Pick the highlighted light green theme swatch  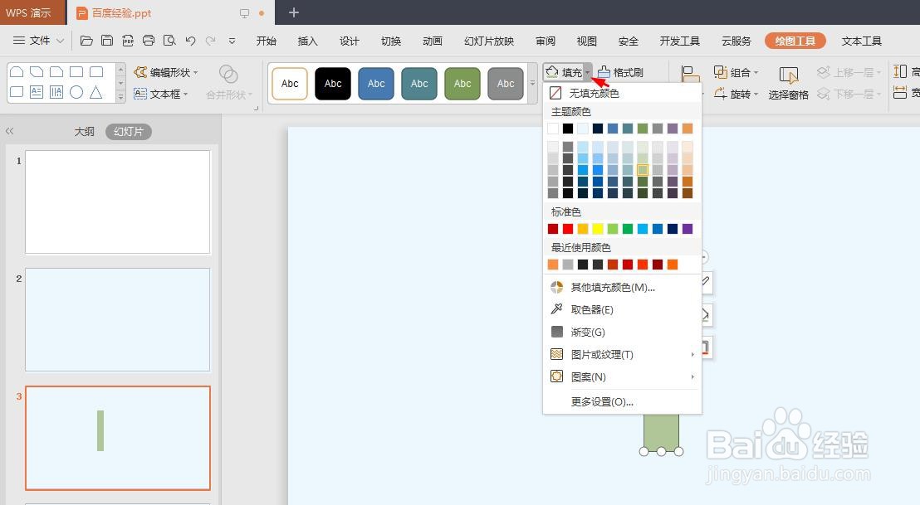point(643,170)
